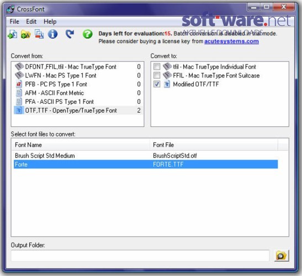This screenshot has width=302, height=276.
Task: Click the tfil - Mac TrueType Individual Font label
Action: (x=214, y=67)
